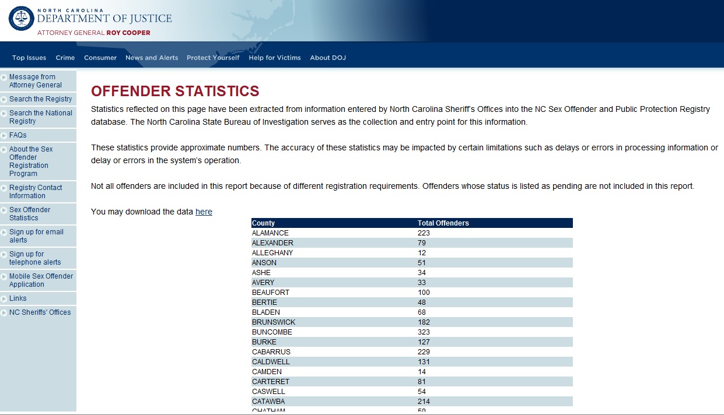Click arrow icon beside Mobile Sex Offender Application
Screen dimensions: 724x415
click(5, 276)
